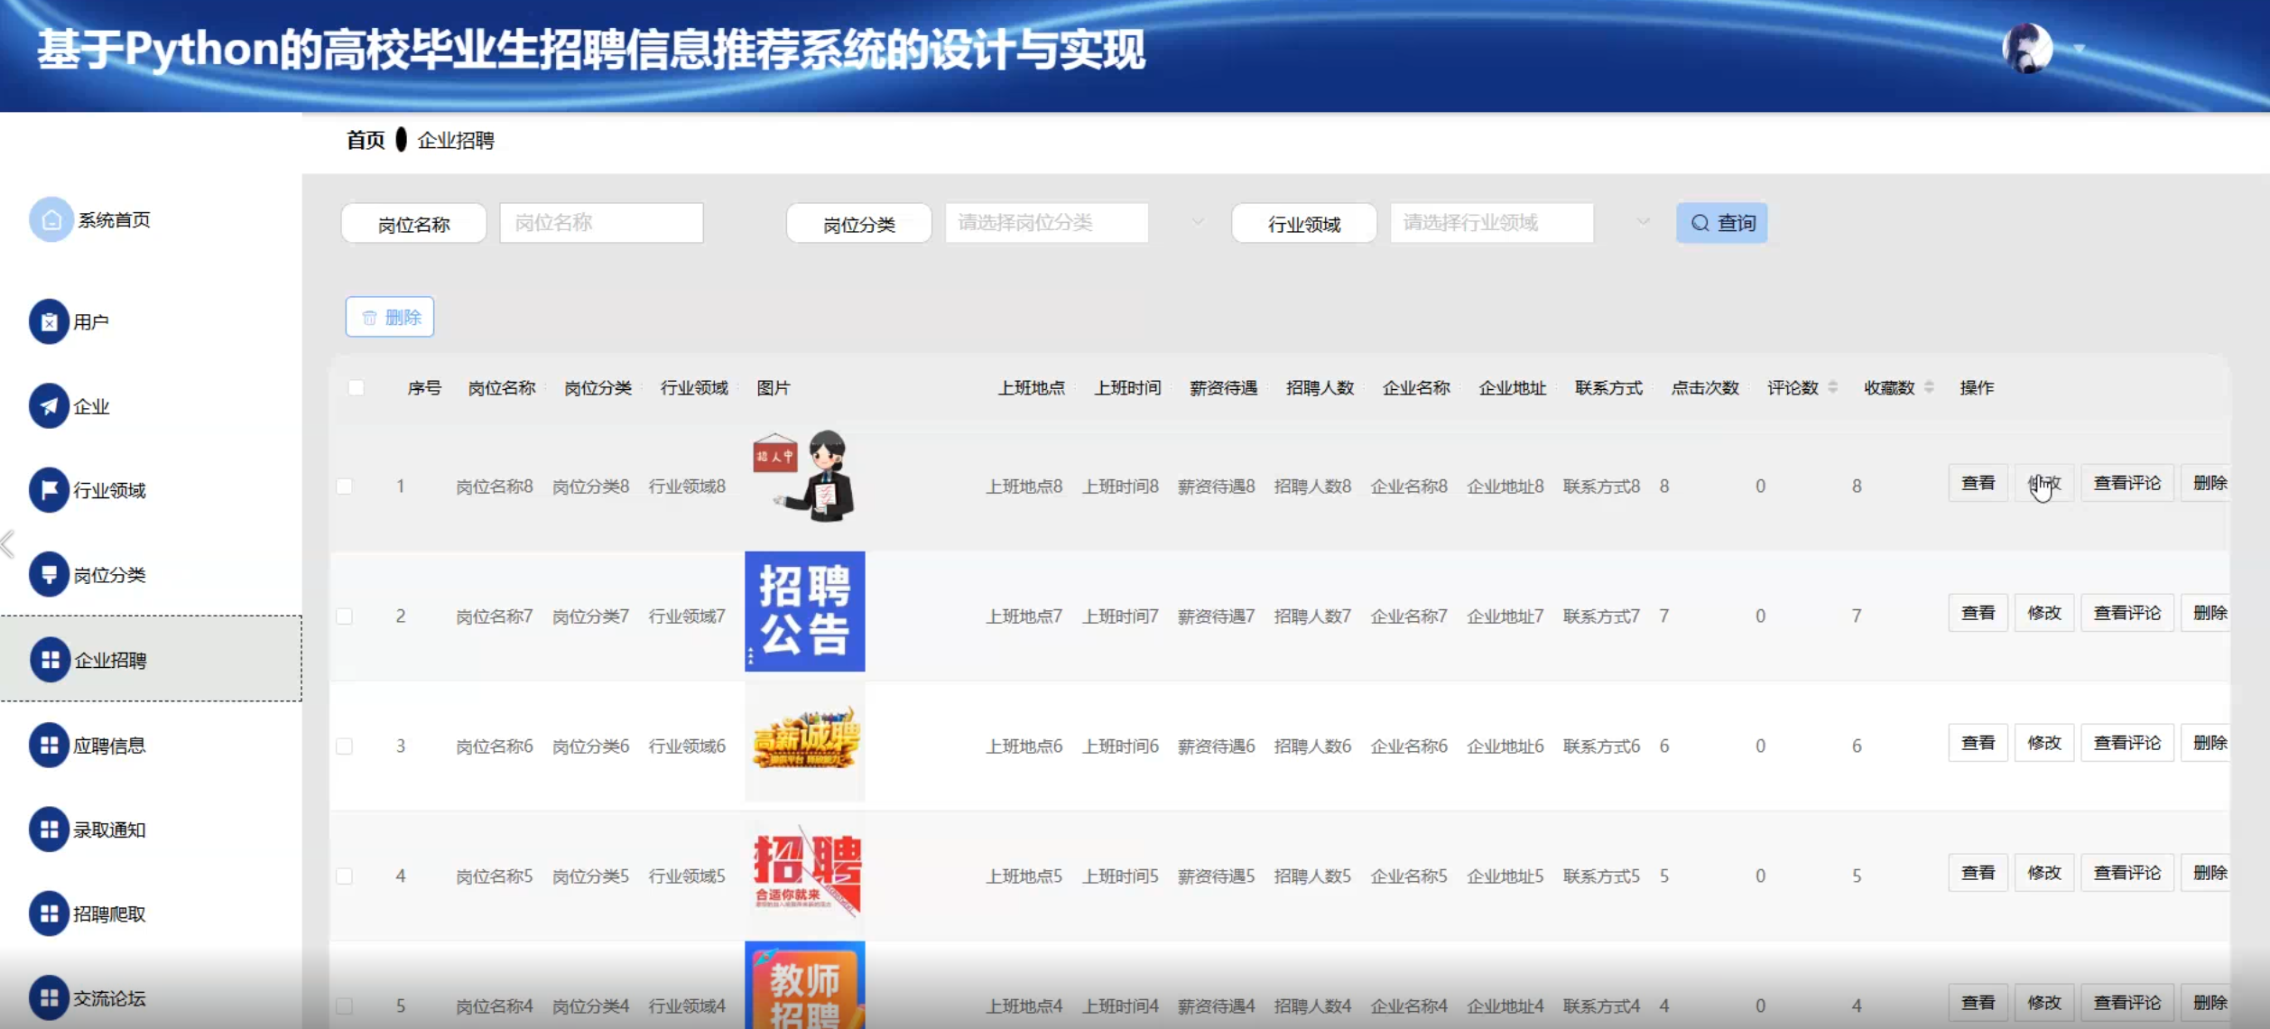Image resolution: width=2270 pixels, height=1029 pixels.
Task: Click the 系统首页 home icon in sidebar
Action: pos(51,219)
